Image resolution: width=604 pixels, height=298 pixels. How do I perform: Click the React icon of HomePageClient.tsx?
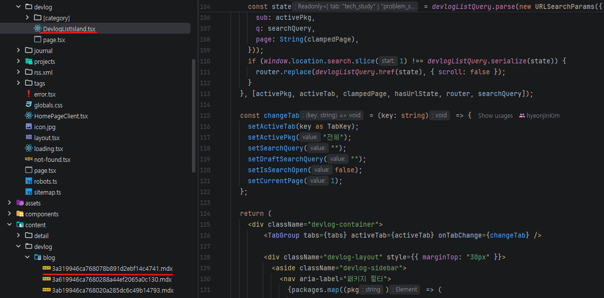click(29, 116)
